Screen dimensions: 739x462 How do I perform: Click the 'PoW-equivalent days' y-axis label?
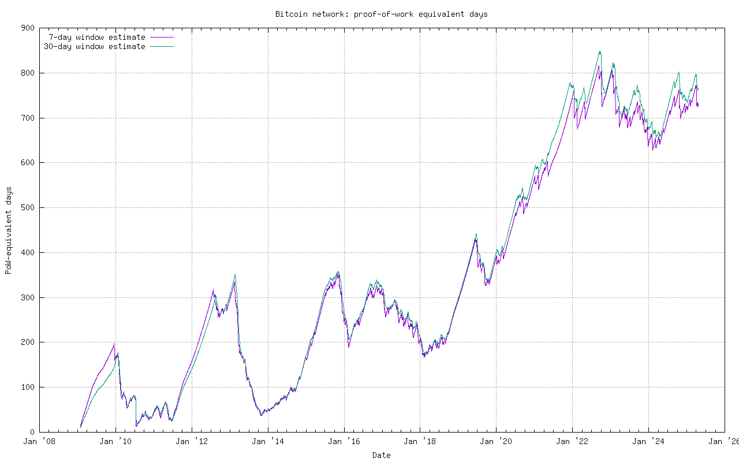pos(9,230)
